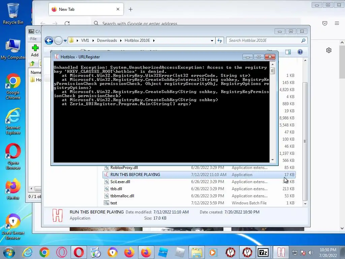The height and width of the screenshot is (259, 345).
Task: Close the New Tab tab
Action: (118, 9)
